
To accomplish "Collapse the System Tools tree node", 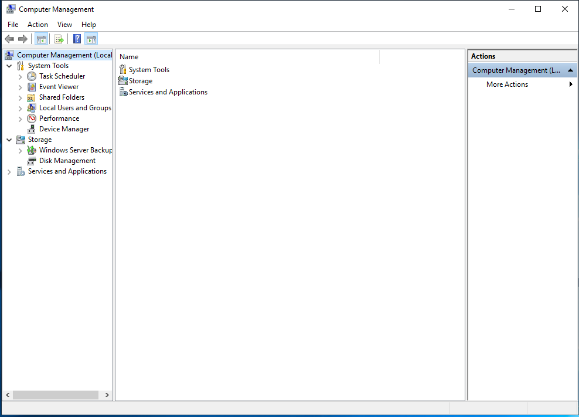I will click(x=9, y=66).
